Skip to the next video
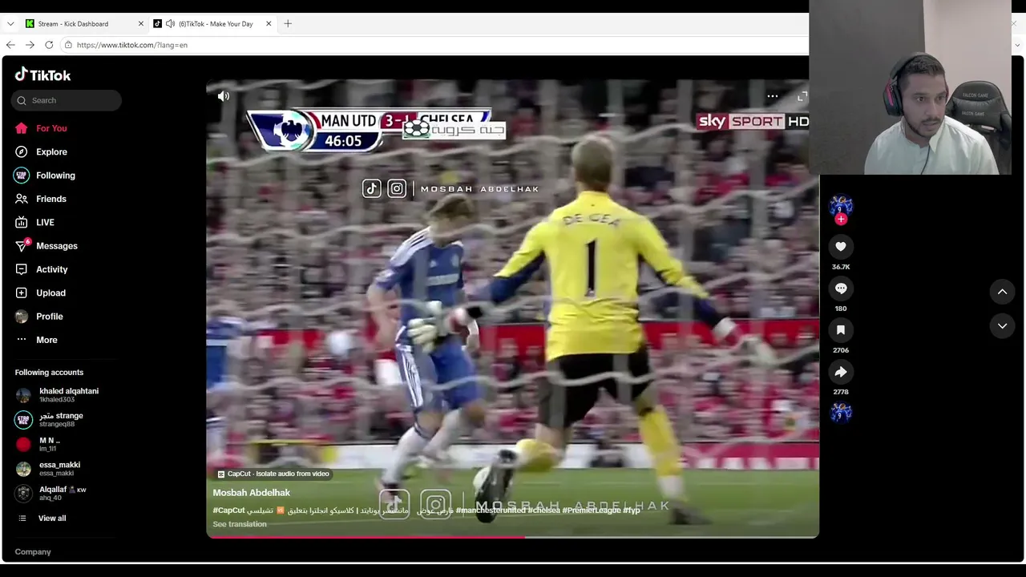 (1002, 326)
